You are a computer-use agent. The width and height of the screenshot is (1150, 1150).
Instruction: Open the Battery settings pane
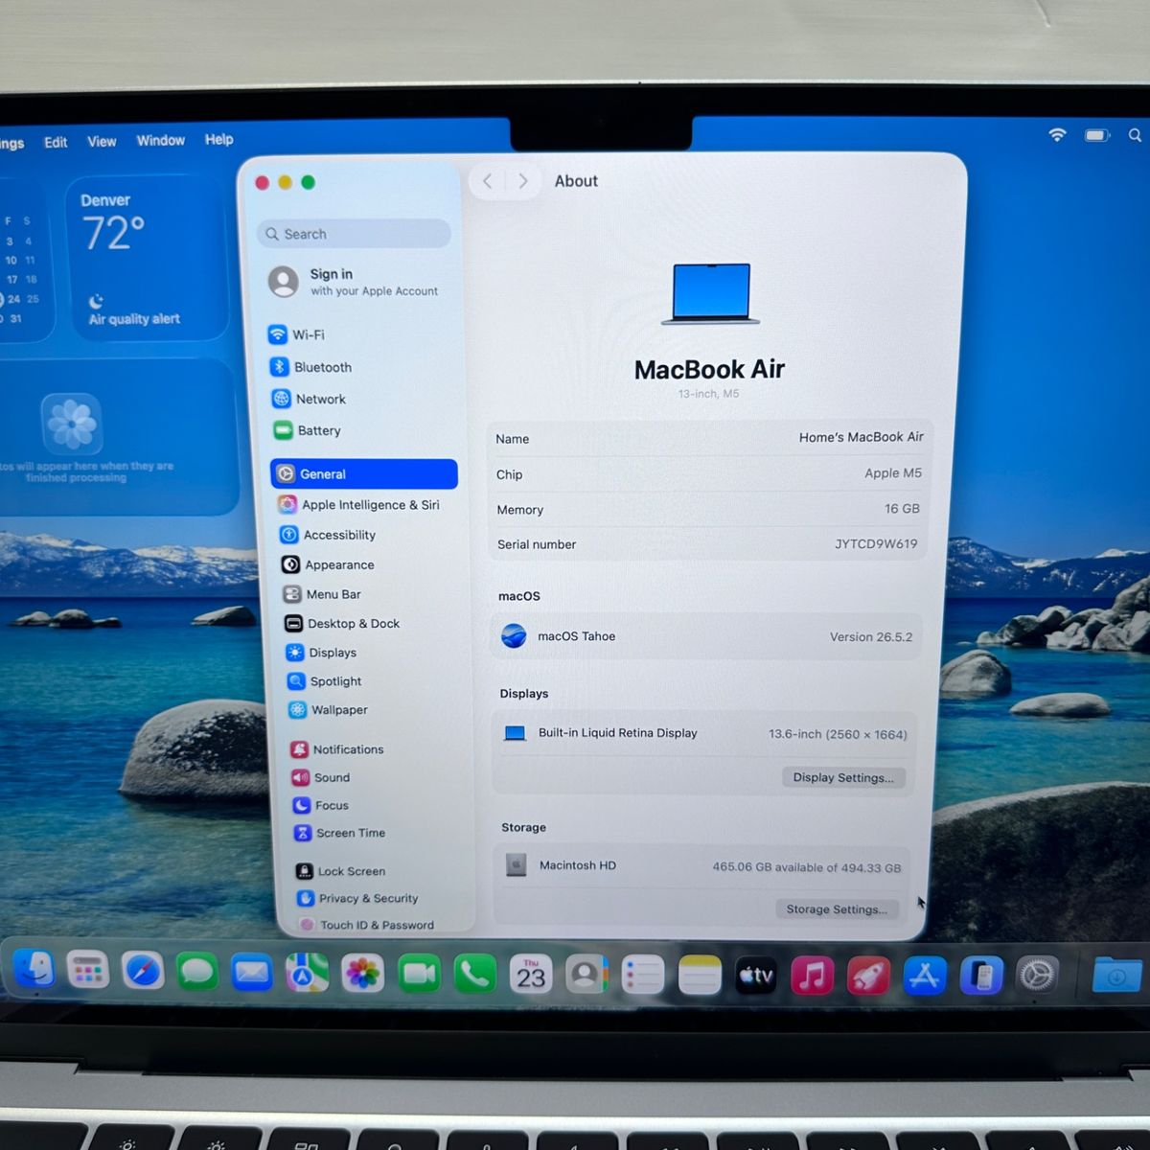pos(308,430)
